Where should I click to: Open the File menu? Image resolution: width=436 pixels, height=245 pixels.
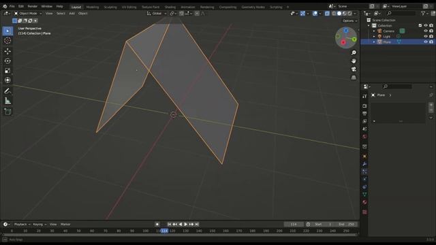(x=12, y=6)
